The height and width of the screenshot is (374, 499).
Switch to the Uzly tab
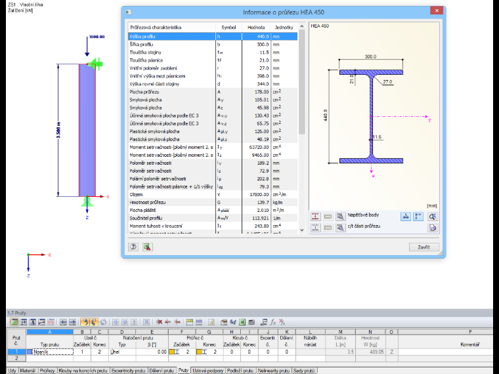coord(12,371)
